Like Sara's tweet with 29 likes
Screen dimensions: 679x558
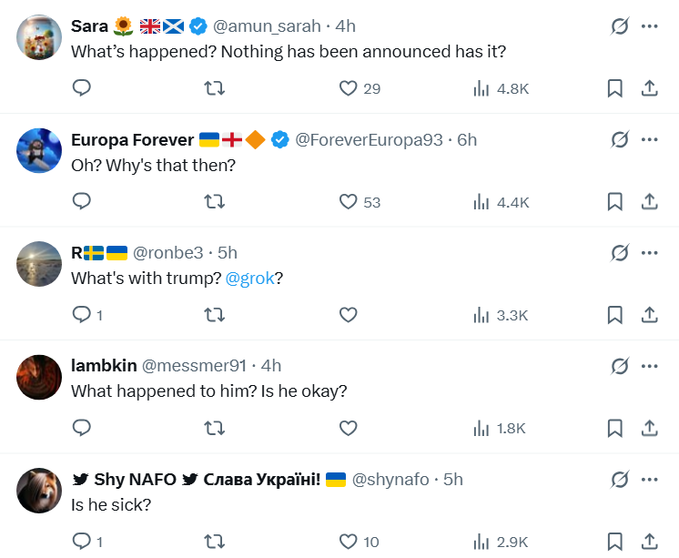click(x=348, y=88)
